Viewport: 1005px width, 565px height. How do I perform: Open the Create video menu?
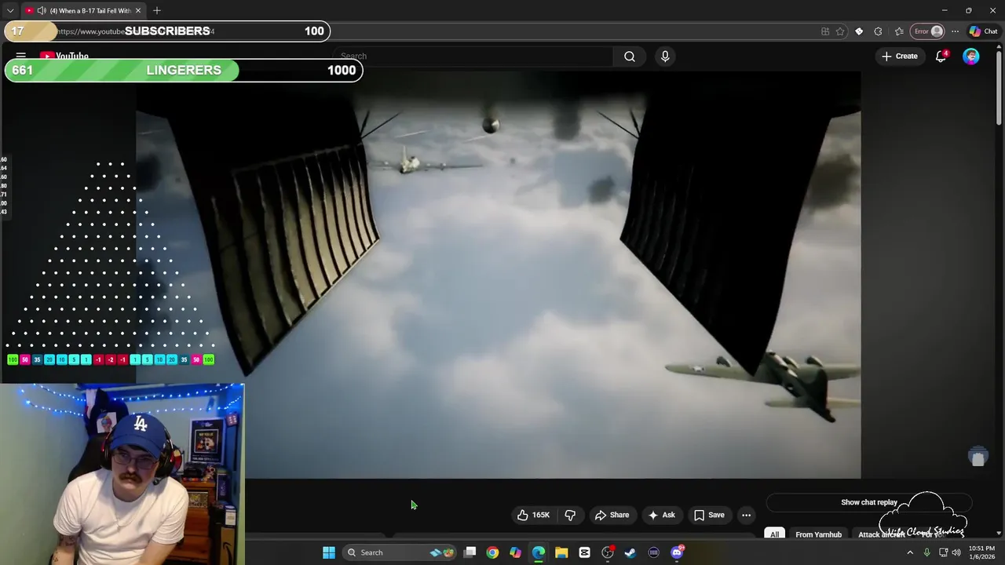(900, 56)
